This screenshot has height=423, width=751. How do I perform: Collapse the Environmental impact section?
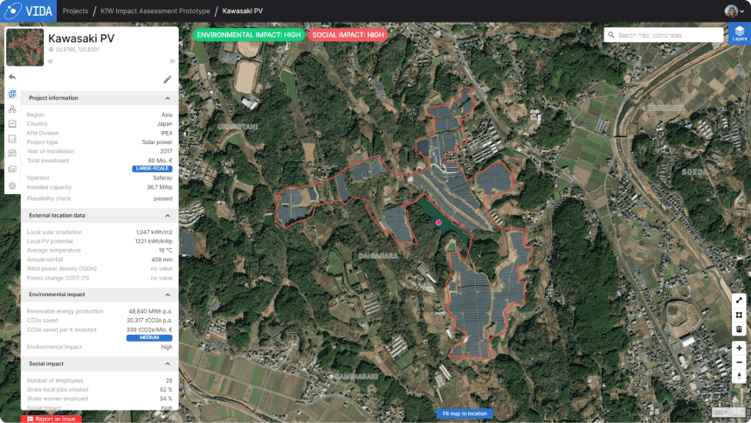pos(167,295)
